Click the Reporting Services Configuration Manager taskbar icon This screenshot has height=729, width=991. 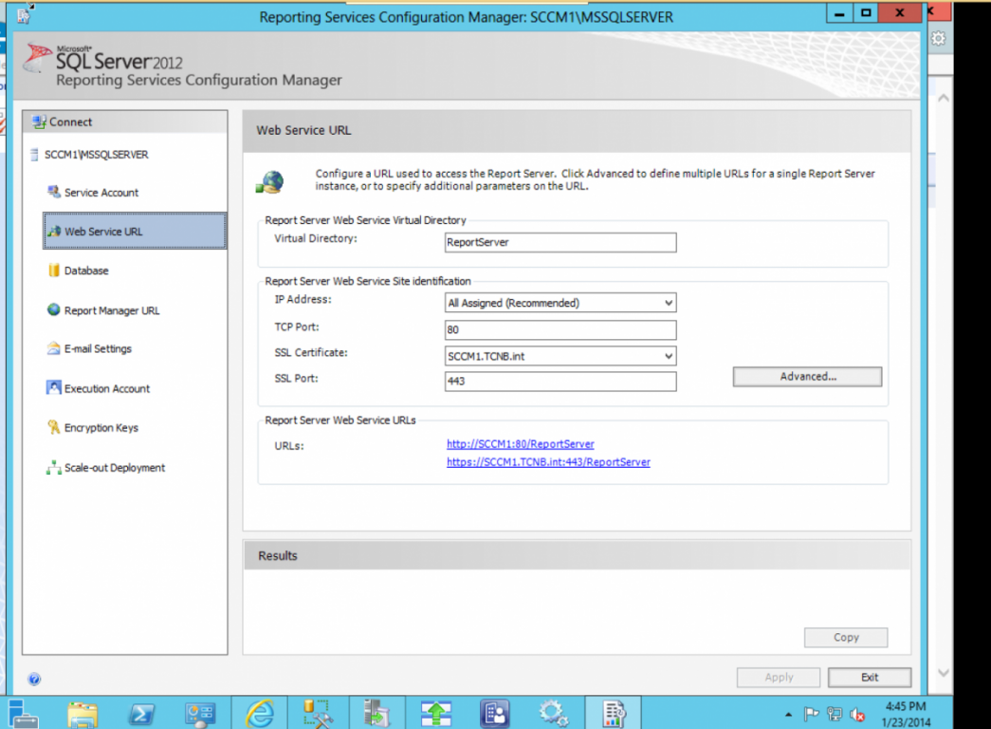(x=613, y=714)
